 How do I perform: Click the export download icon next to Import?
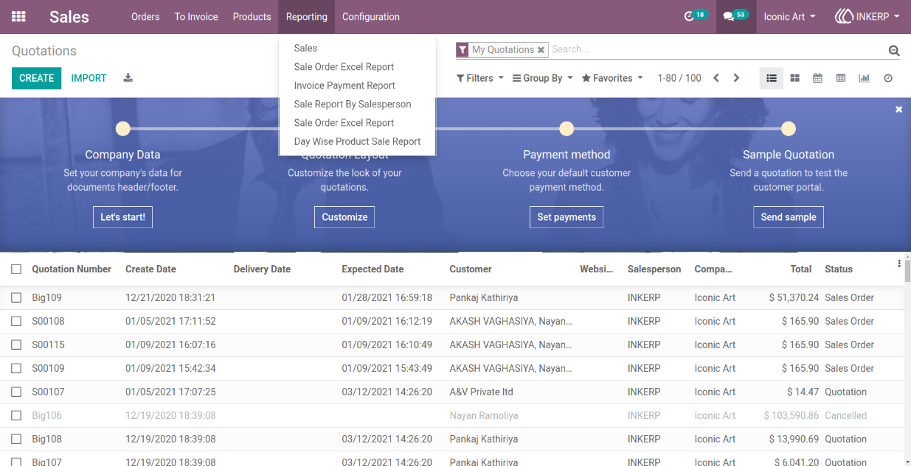click(x=128, y=78)
